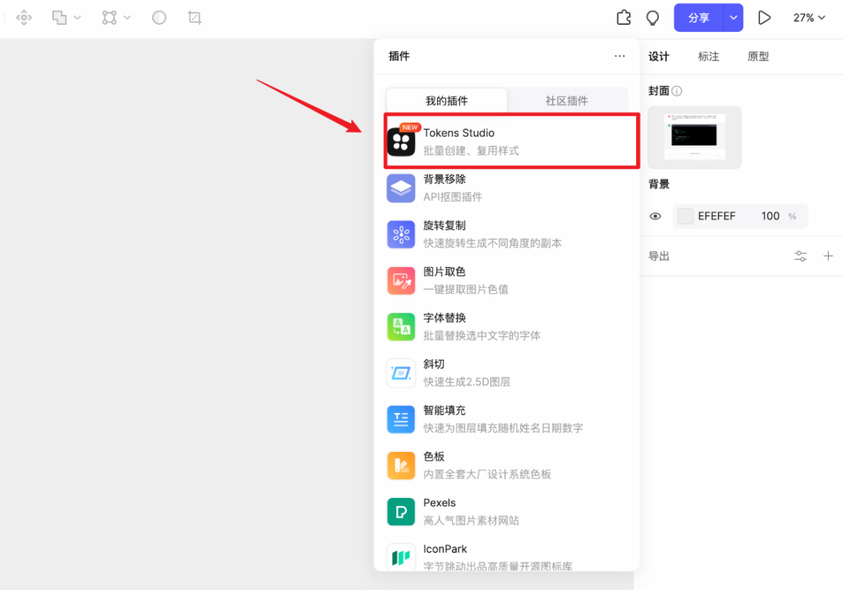Launch the 智能填充 plugin icon
The image size is (843, 590).
pos(401,419)
